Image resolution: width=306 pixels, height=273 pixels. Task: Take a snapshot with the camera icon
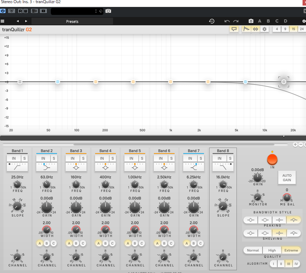pos(251,21)
